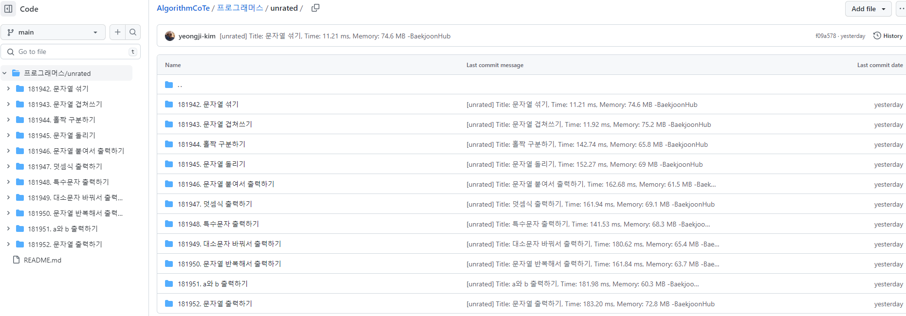Open the more options ellipsis button
Image resolution: width=906 pixels, height=316 pixels.
click(901, 9)
